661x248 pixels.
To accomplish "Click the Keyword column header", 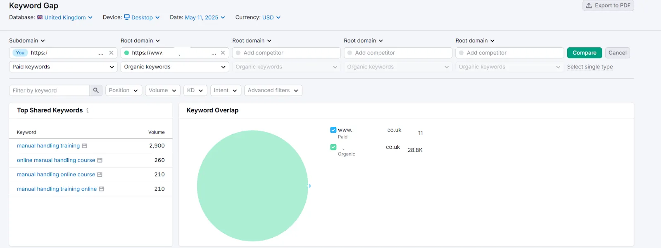I will (26, 132).
